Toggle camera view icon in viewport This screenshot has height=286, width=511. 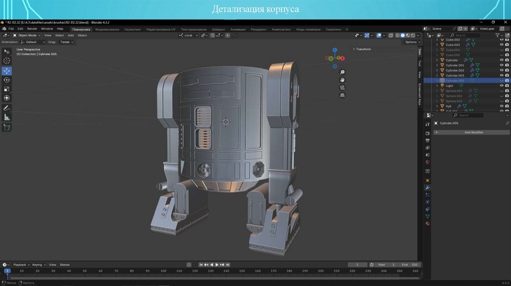pos(342,87)
